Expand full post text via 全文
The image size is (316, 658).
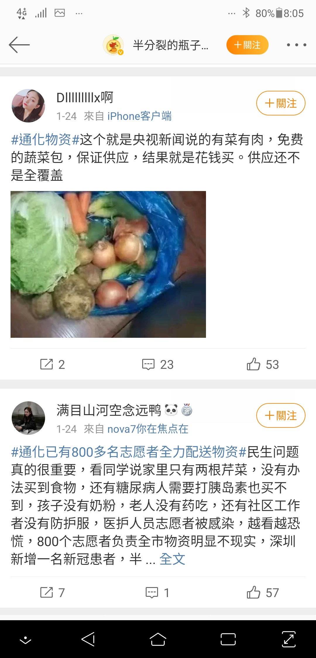click(x=172, y=559)
